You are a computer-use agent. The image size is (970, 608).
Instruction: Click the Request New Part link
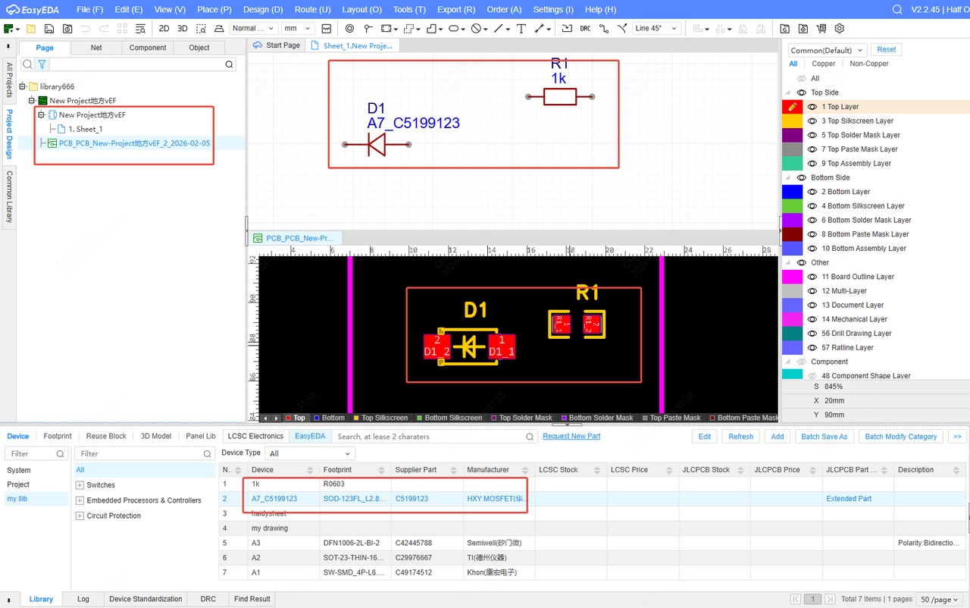pos(571,436)
